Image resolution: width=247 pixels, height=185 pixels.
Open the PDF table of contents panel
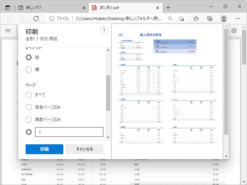click(x=8, y=30)
